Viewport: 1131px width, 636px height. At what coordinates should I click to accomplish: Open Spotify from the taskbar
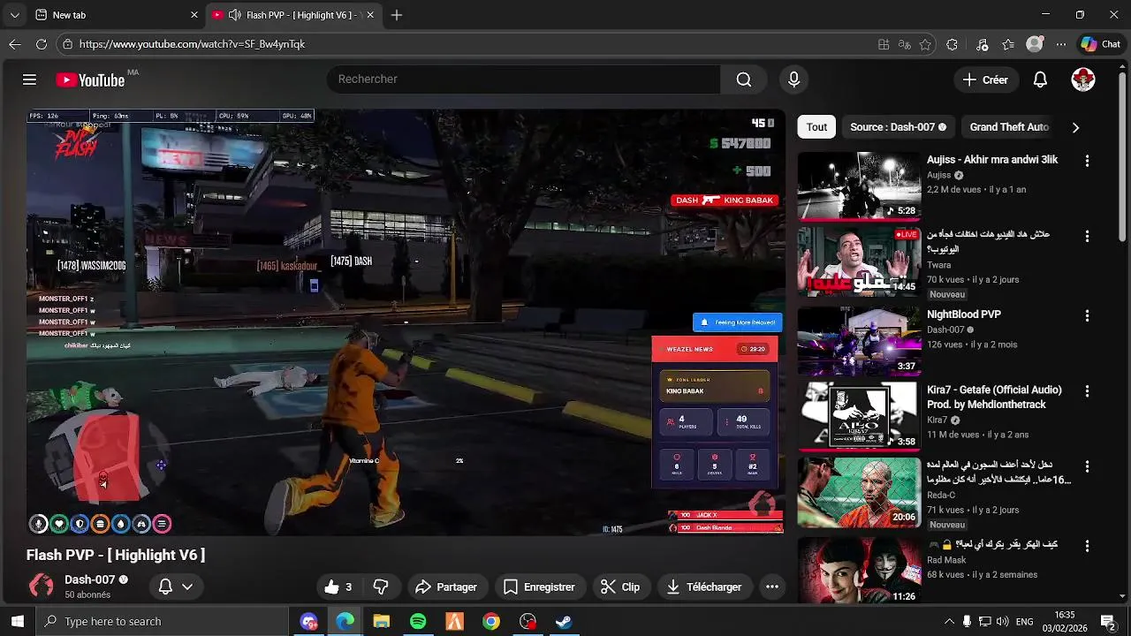pos(418,621)
